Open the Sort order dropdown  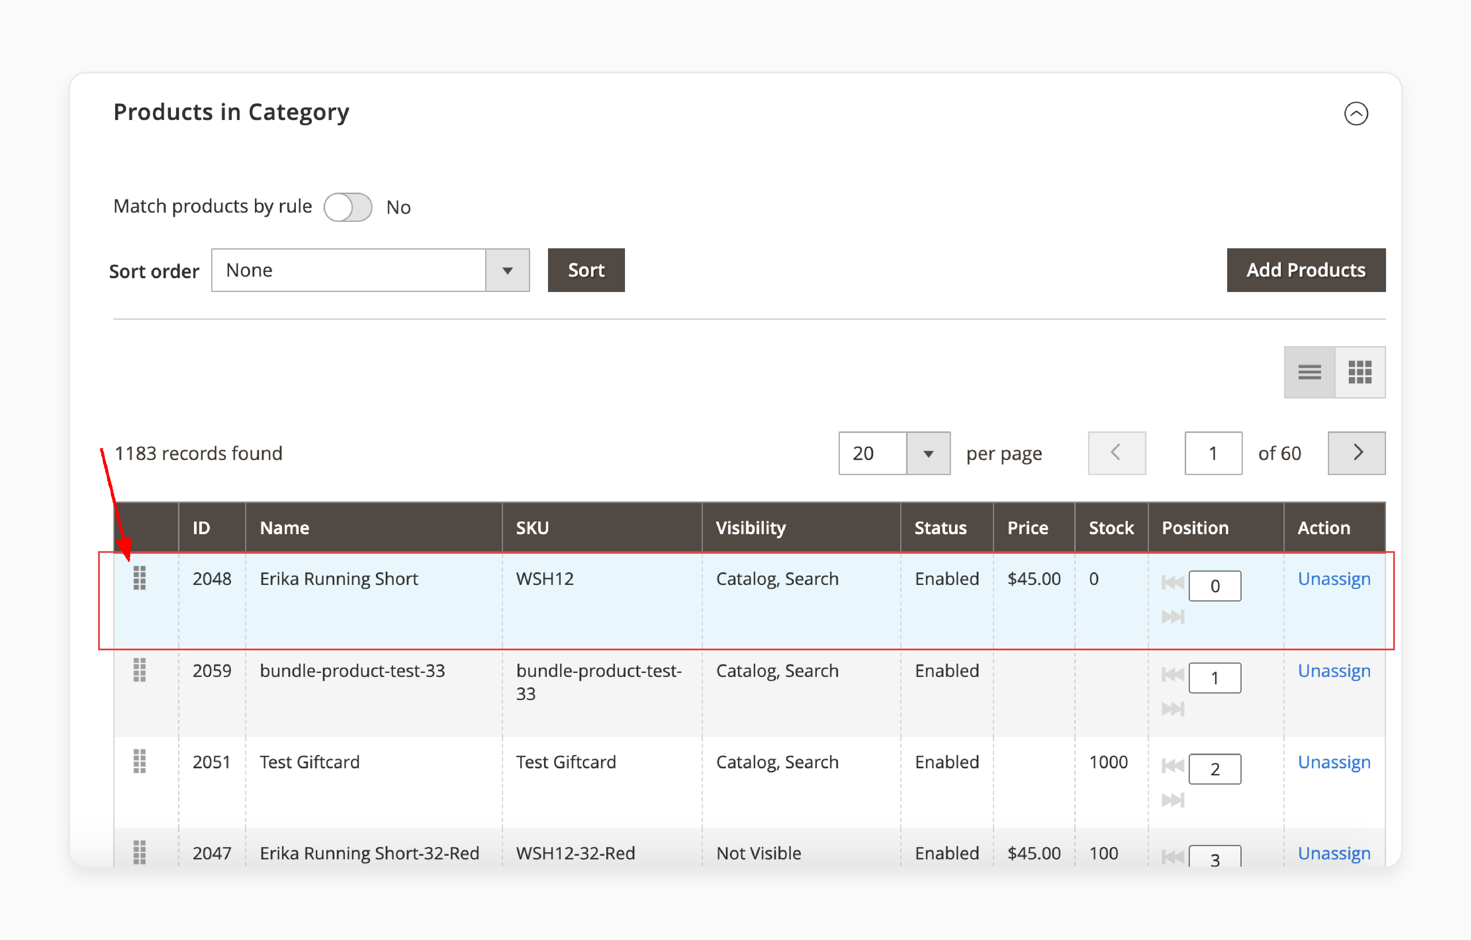(370, 270)
